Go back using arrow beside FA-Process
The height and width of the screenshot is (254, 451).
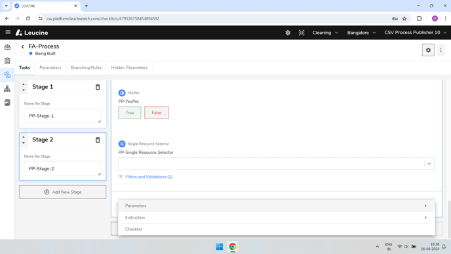[22, 46]
